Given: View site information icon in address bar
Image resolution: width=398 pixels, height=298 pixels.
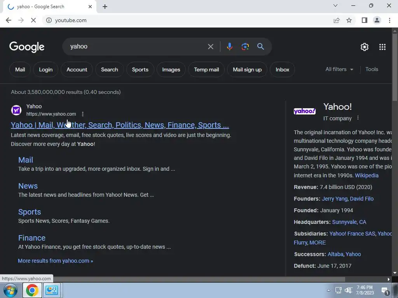Looking at the screenshot, I should point(49,20).
